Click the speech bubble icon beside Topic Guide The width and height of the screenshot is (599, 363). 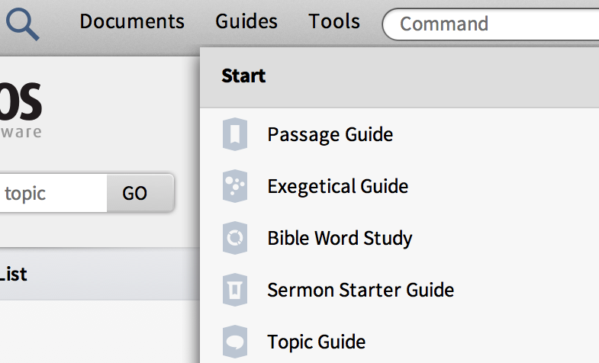click(x=235, y=342)
